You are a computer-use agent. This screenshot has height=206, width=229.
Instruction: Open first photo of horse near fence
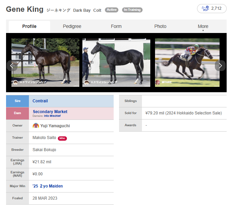(45, 63)
